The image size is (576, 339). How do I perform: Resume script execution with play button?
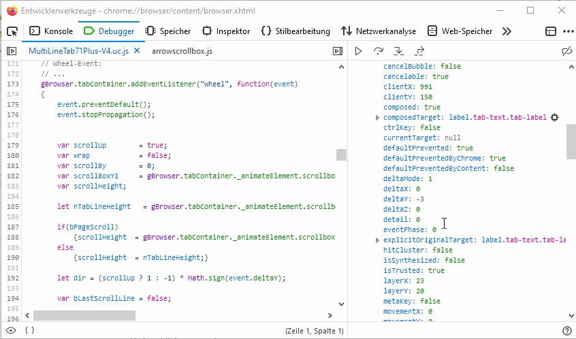coord(358,51)
